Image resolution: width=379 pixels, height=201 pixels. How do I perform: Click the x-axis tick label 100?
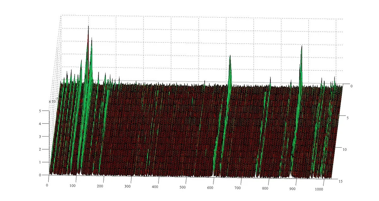(x=73, y=186)
